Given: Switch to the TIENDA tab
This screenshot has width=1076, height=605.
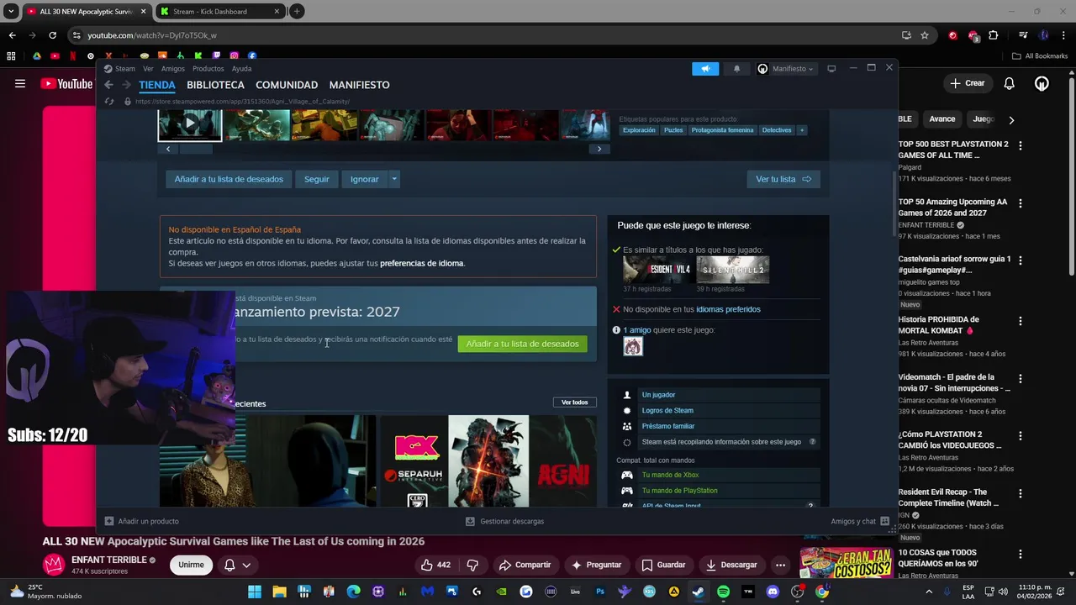Looking at the screenshot, I should tap(157, 85).
